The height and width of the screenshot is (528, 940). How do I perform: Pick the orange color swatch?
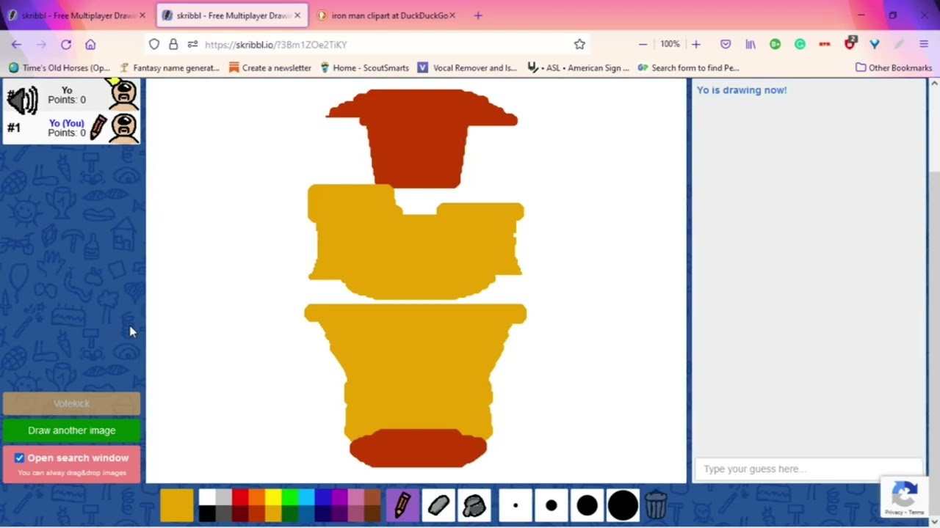256,497
